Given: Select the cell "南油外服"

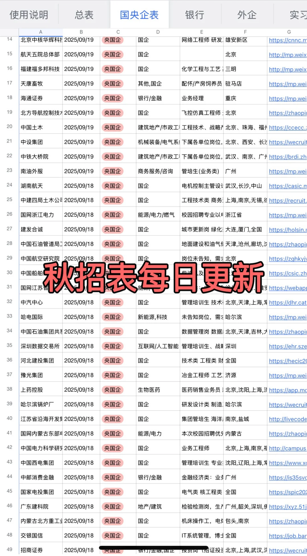Looking at the screenshot, I should click(x=41, y=171).
